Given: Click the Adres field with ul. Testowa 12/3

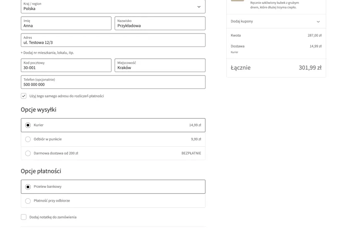Looking at the screenshot, I should (113, 40).
